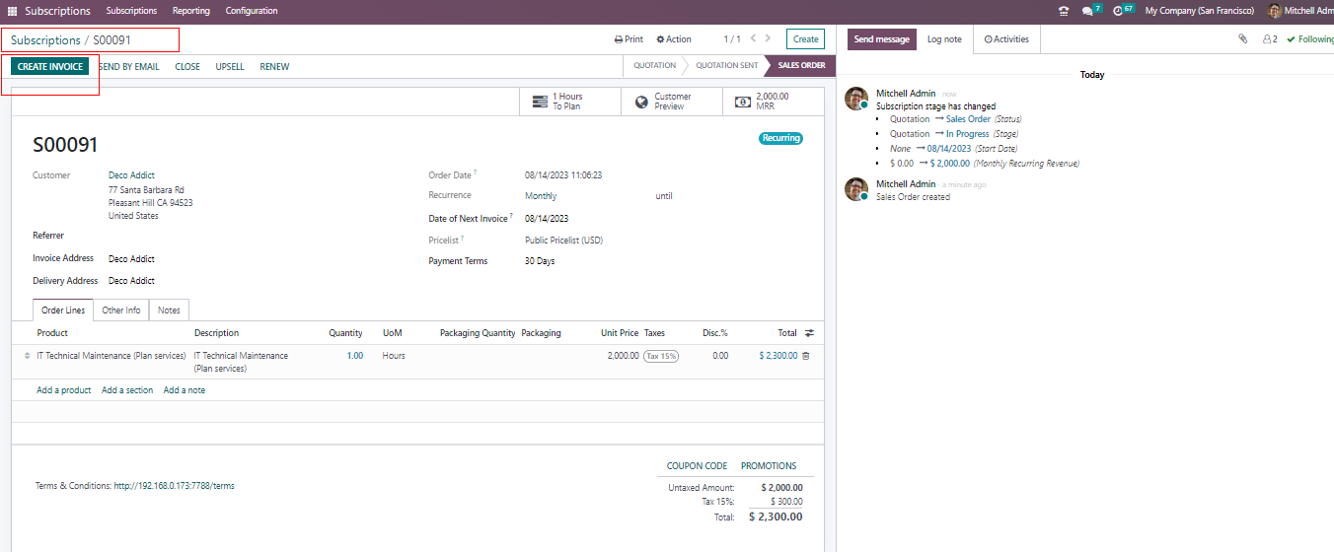The width and height of the screenshot is (1334, 552).
Task: Switch to the Other Info tab
Action: [x=121, y=310]
